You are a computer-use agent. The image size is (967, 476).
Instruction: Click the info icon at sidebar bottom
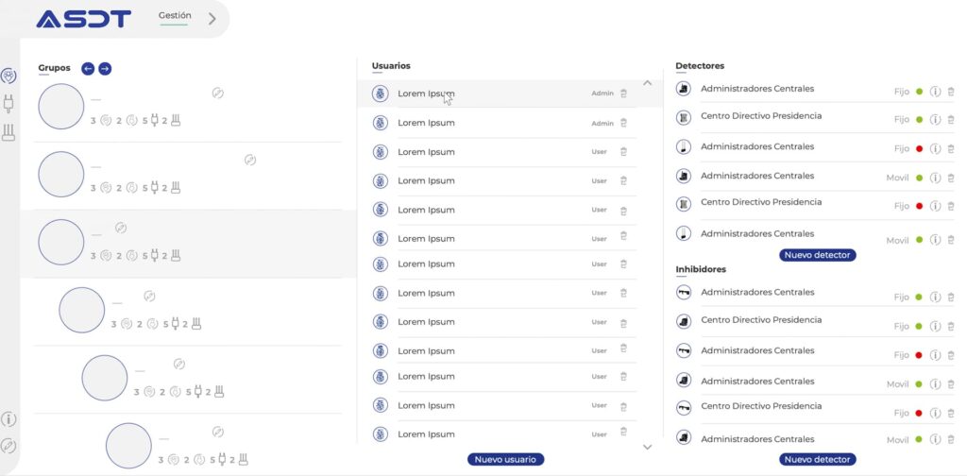point(8,419)
